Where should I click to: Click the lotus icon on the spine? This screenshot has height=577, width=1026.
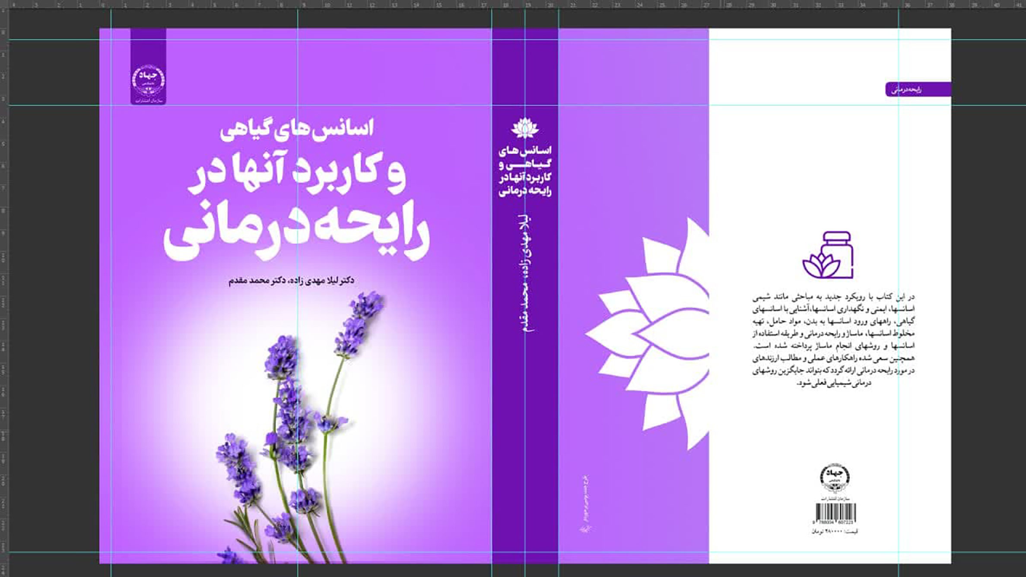(x=525, y=128)
